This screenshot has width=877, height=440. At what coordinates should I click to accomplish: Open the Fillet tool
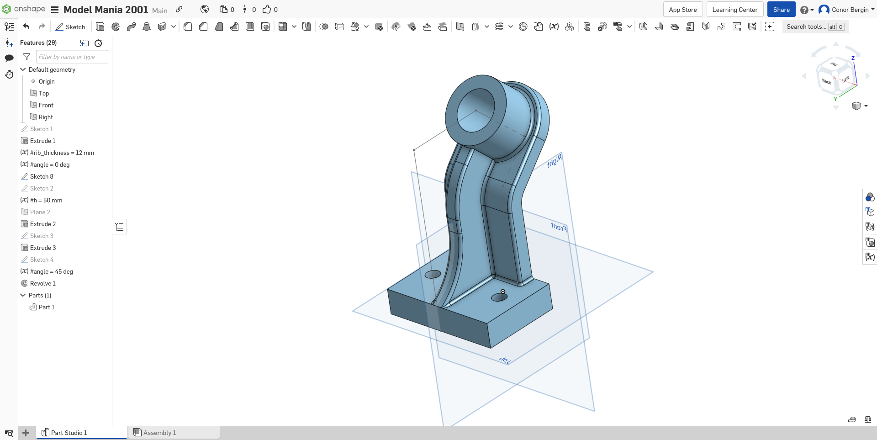[188, 27]
